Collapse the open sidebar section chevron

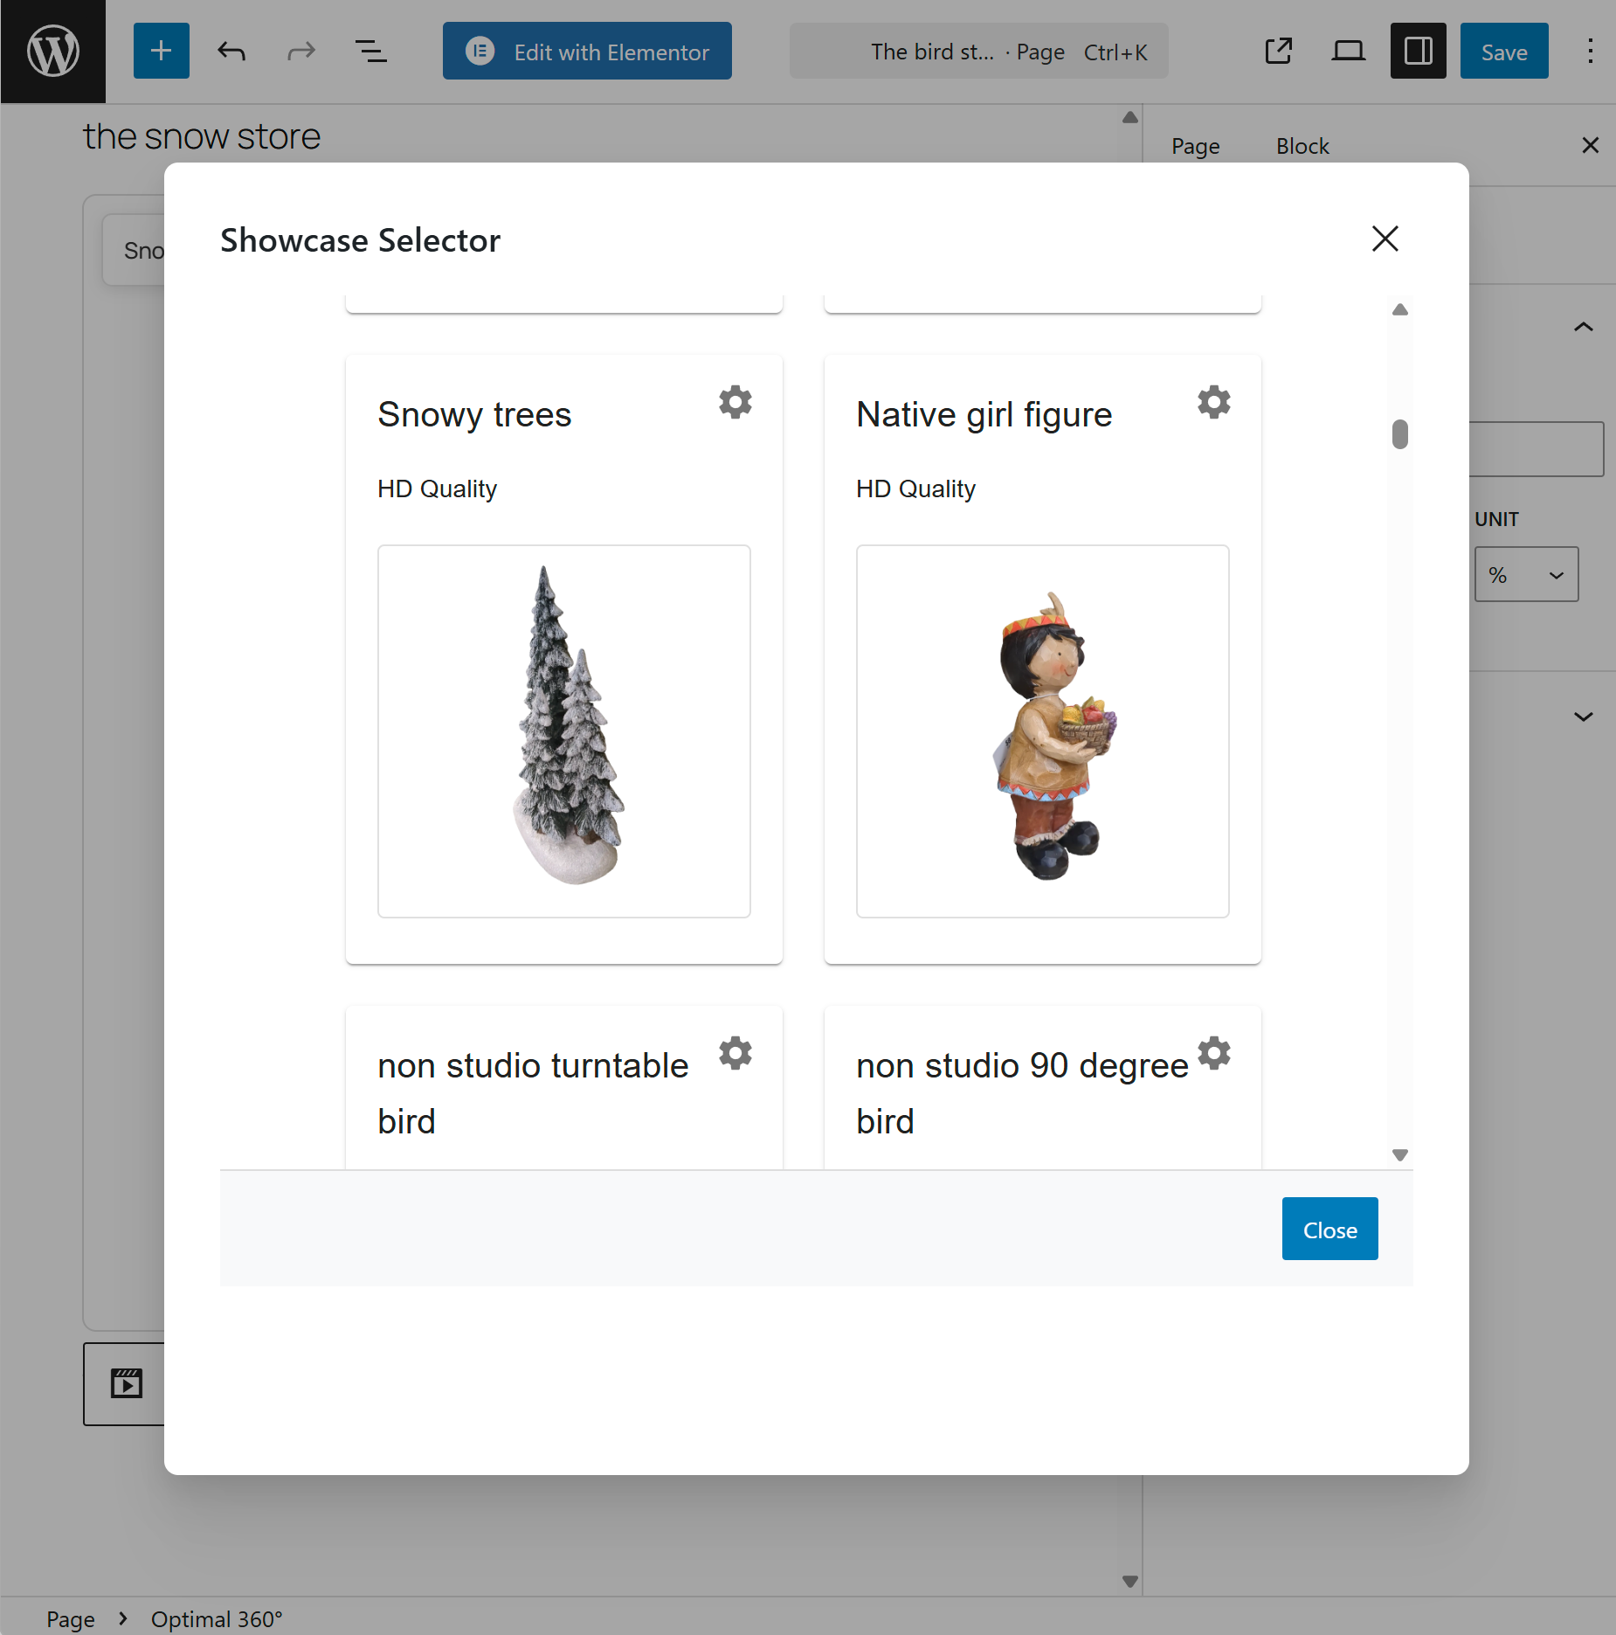[x=1584, y=327]
